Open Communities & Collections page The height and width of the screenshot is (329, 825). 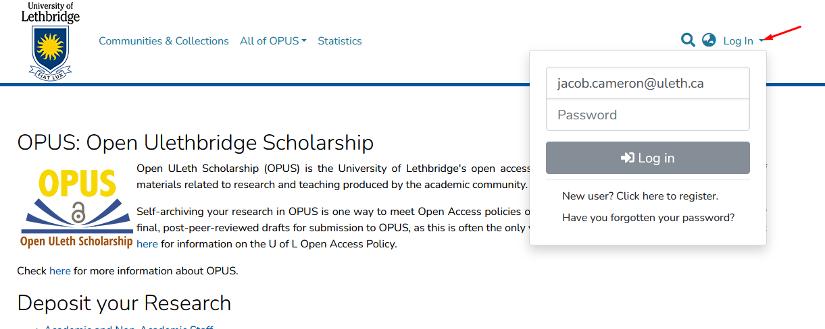(164, 41)
